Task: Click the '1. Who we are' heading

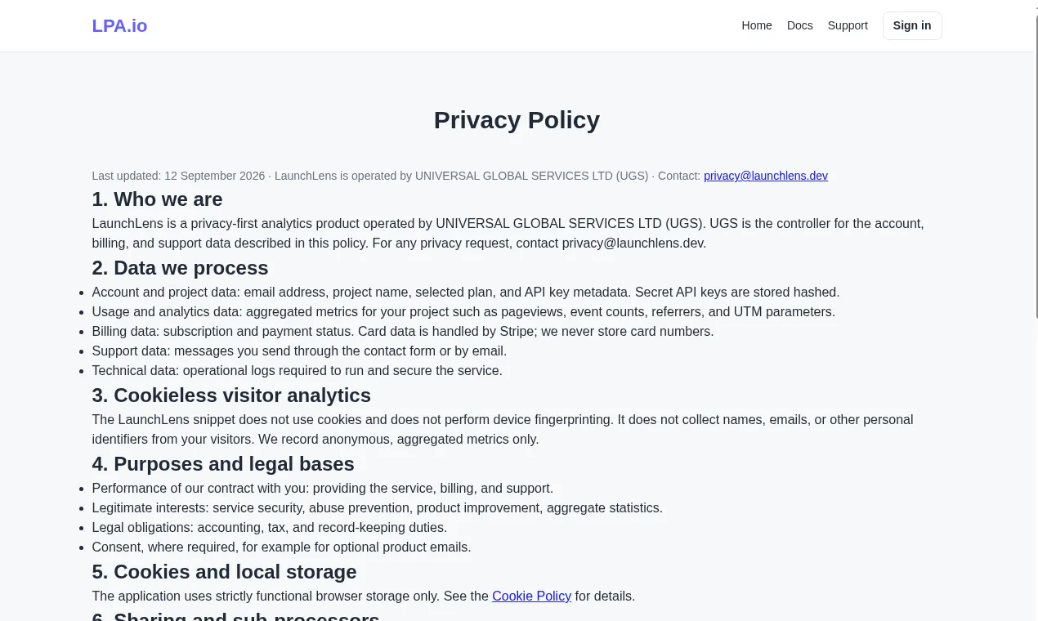Action: [x=157, y=199]
